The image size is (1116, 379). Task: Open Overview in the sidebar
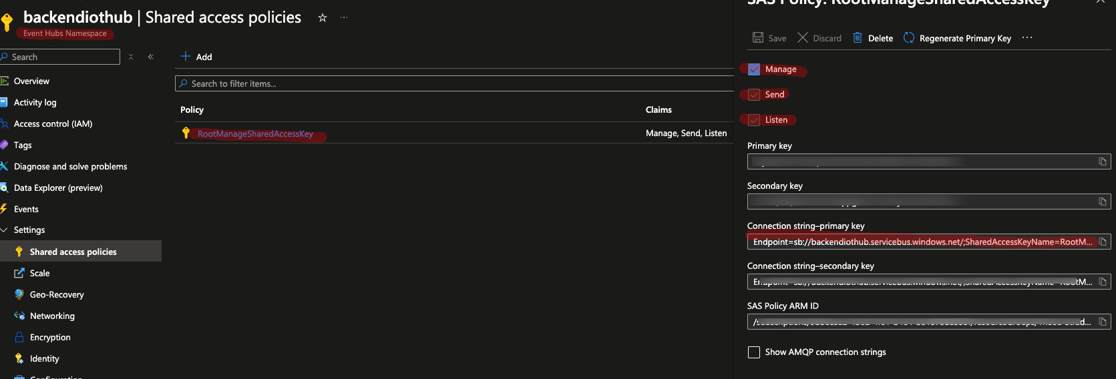(x=31, y=81)
